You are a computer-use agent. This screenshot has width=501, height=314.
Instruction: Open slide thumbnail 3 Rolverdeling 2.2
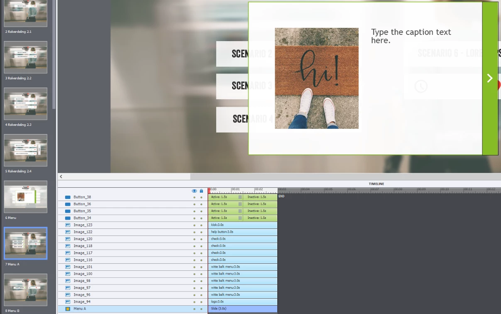pos(26,57)
